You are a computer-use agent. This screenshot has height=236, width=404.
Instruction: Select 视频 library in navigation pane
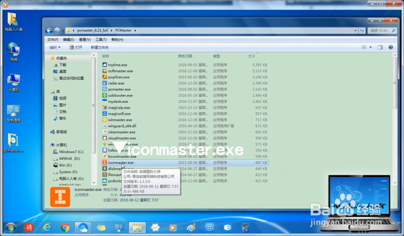(x=63, y=98)
